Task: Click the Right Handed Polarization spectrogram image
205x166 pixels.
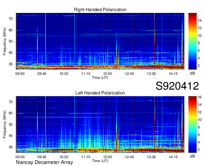Action: point(100,41)
